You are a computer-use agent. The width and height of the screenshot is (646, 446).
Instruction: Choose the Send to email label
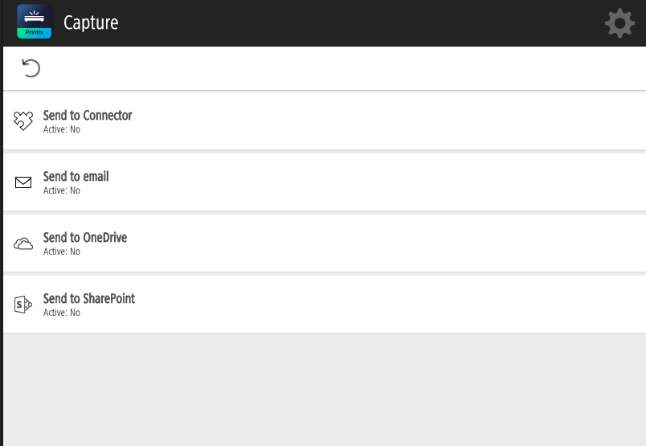[x=76, y=177]
